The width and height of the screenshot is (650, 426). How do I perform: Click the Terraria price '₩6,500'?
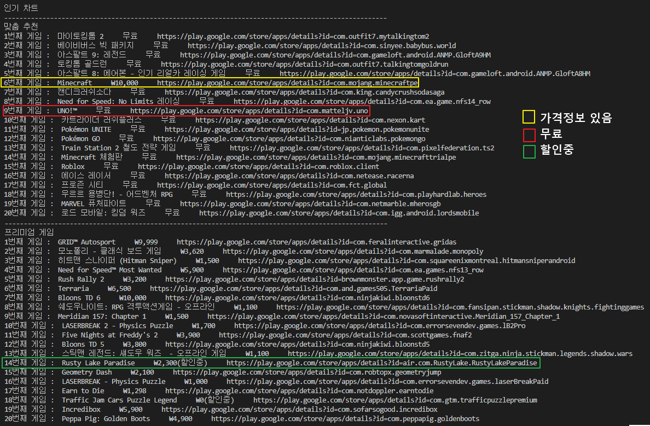coord(119,288)
